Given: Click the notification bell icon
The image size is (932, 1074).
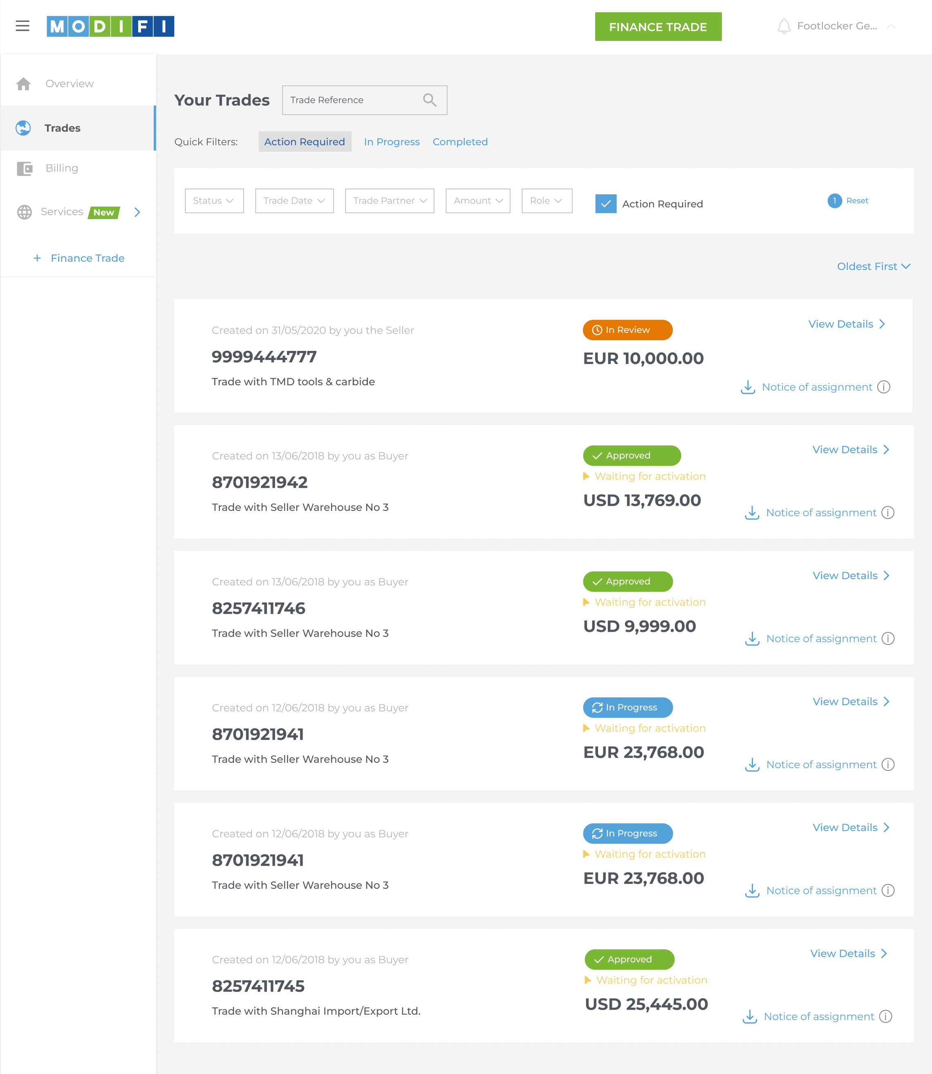Looking at the screenshot, I should [x=784, y=27].
